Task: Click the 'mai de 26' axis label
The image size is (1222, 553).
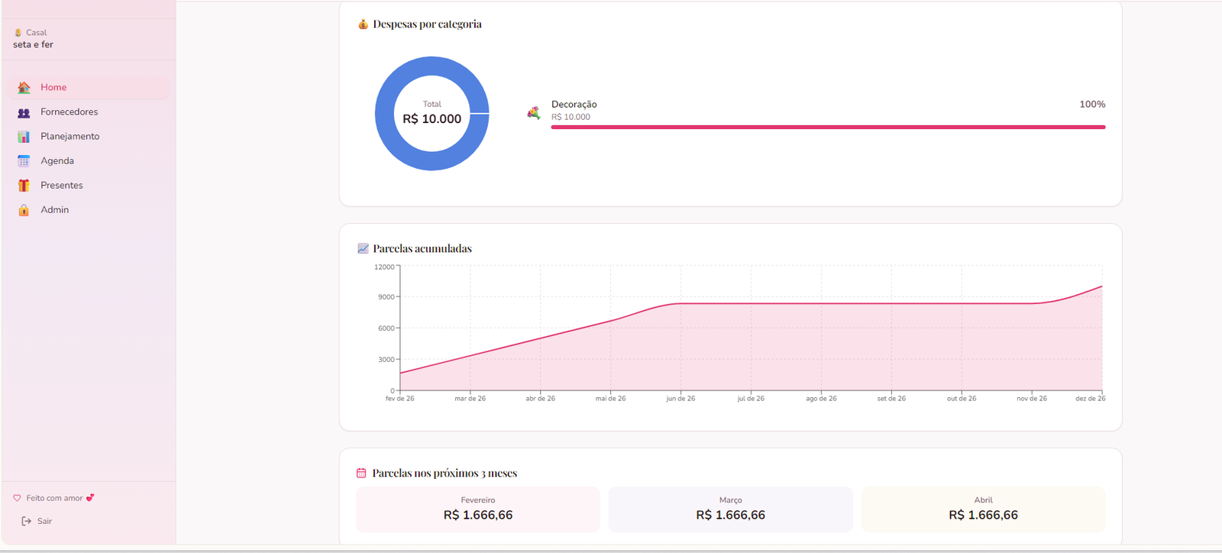Action: click(x=611, y=399)
